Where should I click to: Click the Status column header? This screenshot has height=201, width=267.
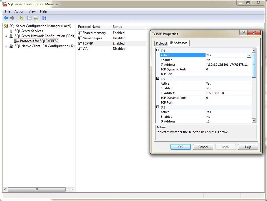(x=128, y=27)
